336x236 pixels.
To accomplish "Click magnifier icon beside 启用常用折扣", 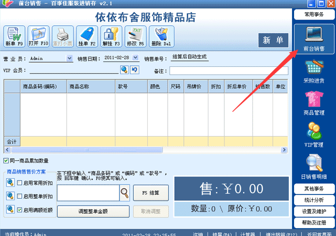I will click(x=10, y=182).
